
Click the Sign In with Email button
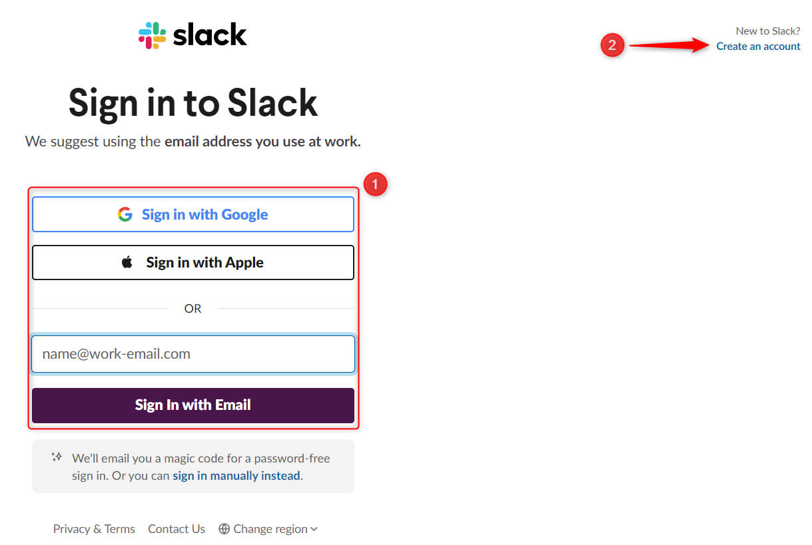coord(193,405)
